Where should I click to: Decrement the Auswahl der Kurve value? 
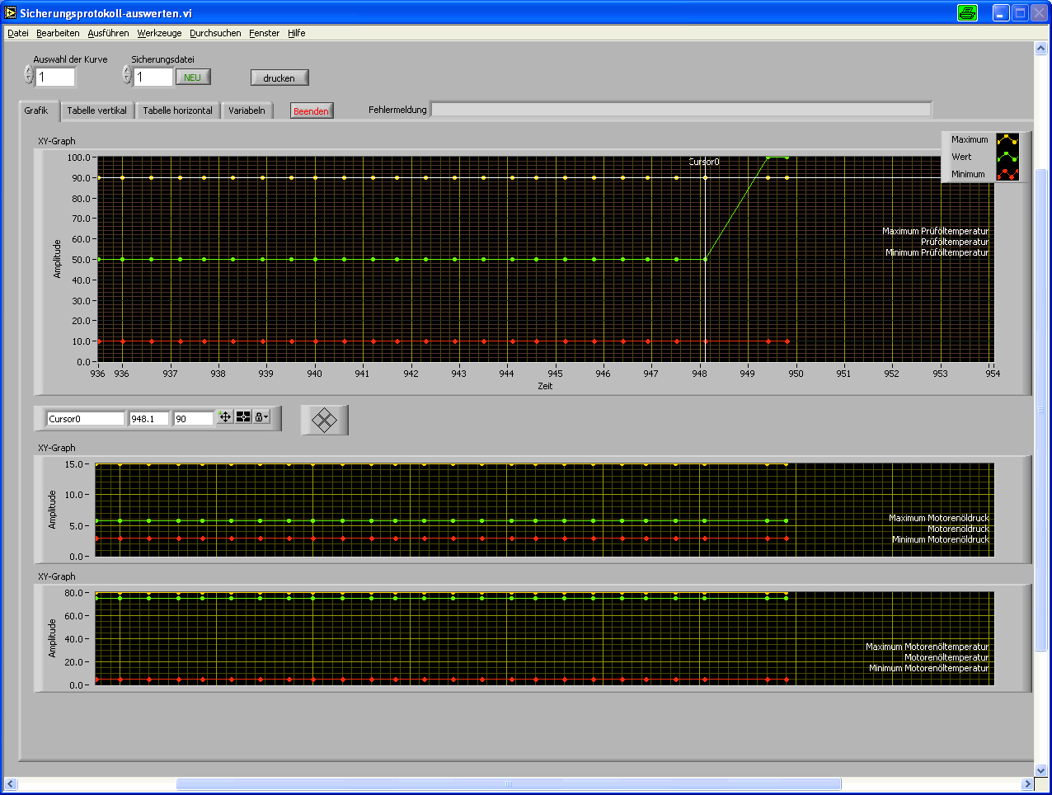29,80
